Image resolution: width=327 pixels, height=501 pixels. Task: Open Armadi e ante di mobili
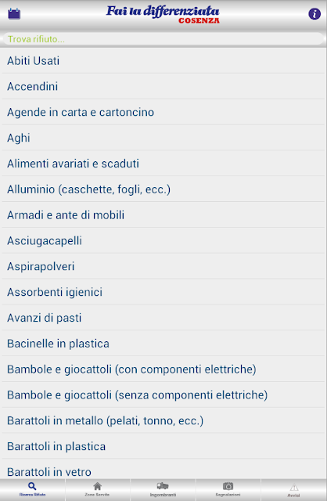tap(163, 215)
